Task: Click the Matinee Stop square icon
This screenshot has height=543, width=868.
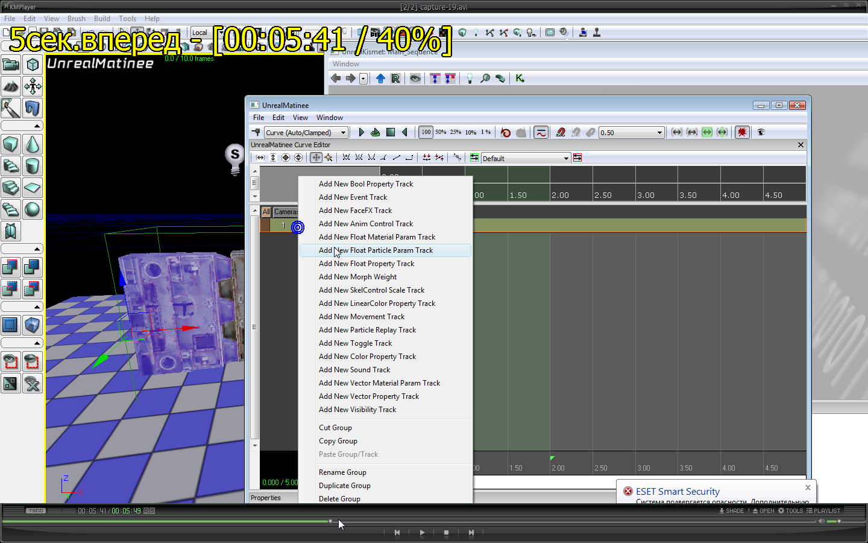Action: tap(391, 132)
